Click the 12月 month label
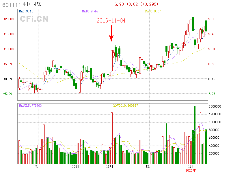The image size is (231, 173). tap(149, 167)
